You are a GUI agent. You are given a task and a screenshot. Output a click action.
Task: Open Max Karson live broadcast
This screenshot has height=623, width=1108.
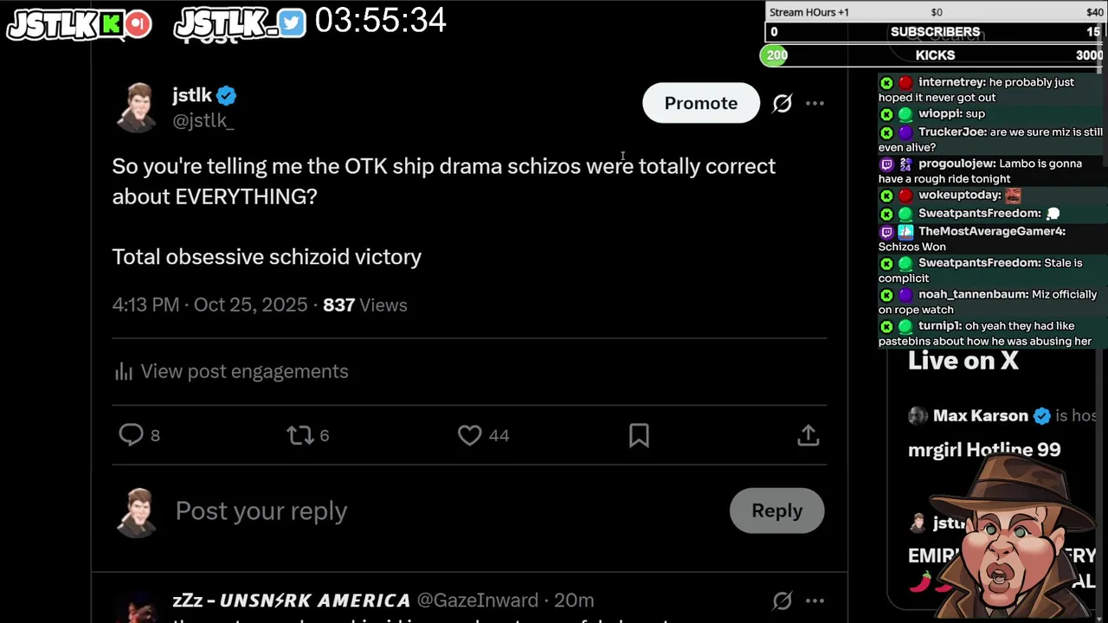[x=980, y=416]
